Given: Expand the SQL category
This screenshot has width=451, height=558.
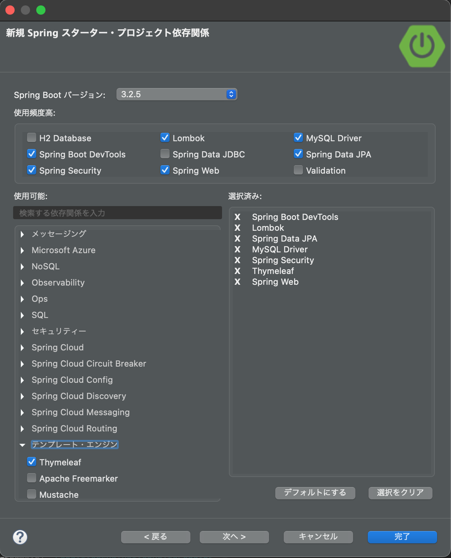Looking at the screenshot, I should click(x=22, y=315).
